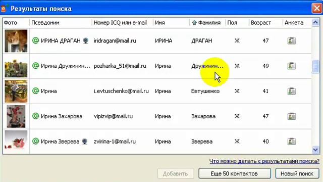
Task: Open photo in Евтушенко row
Action: click(x=16, y=91)
